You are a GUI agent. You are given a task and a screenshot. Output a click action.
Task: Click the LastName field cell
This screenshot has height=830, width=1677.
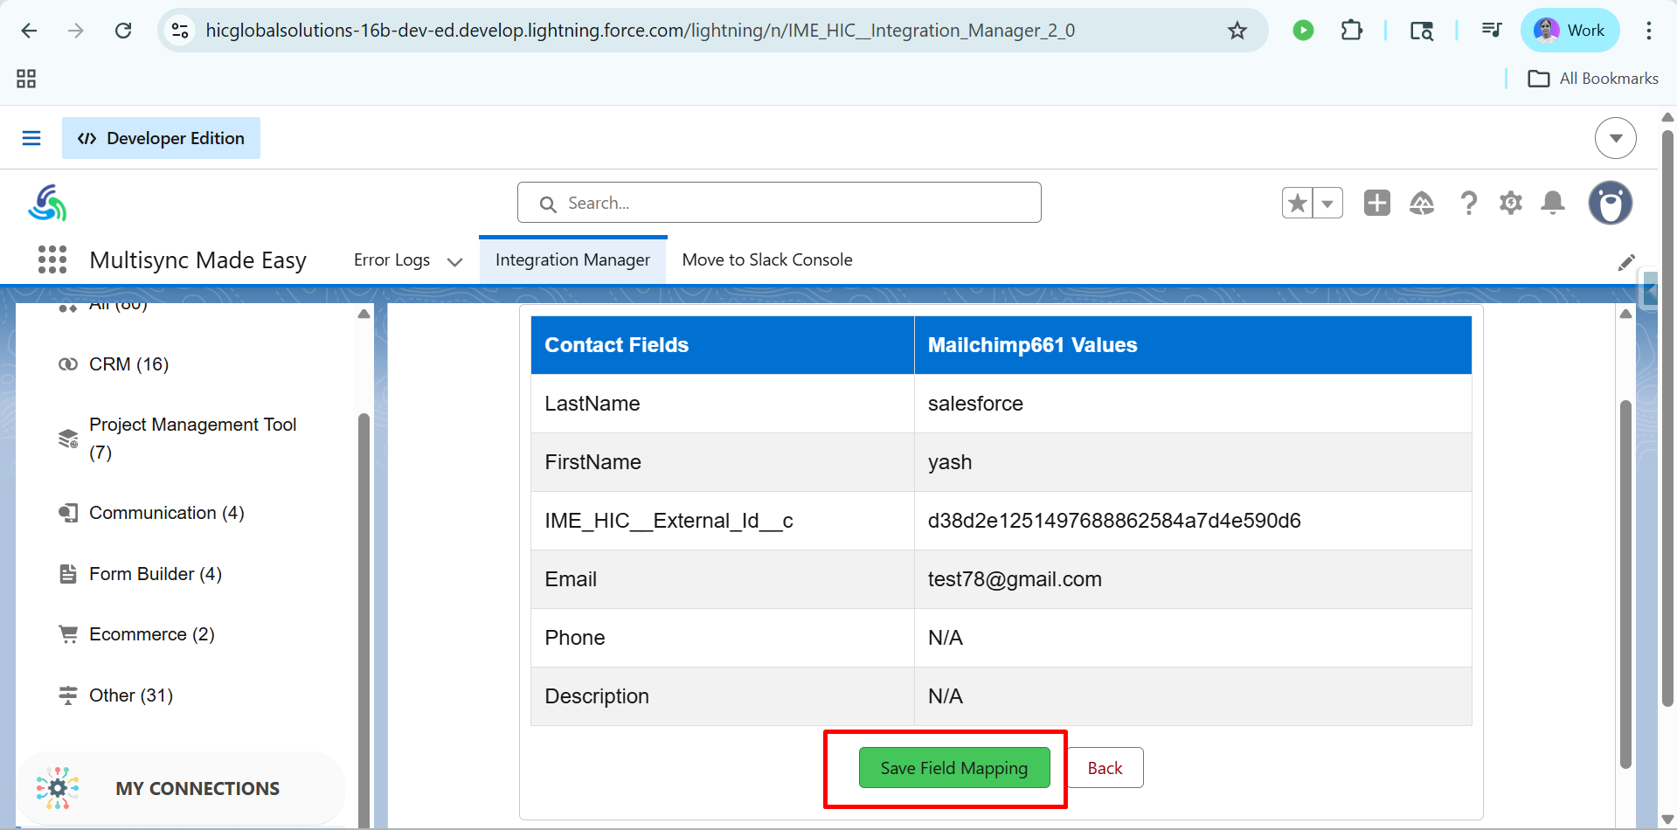[723, 404]
